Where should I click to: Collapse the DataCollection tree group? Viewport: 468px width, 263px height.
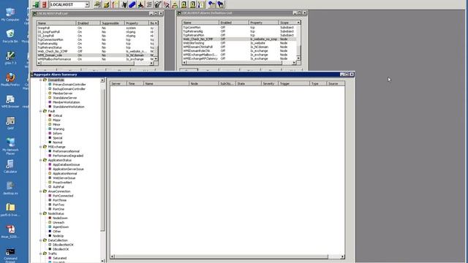(41, 240)
